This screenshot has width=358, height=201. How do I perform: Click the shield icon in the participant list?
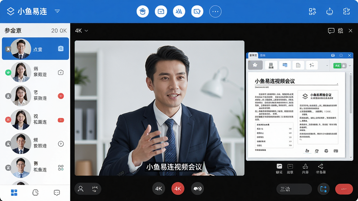[61, 72]
